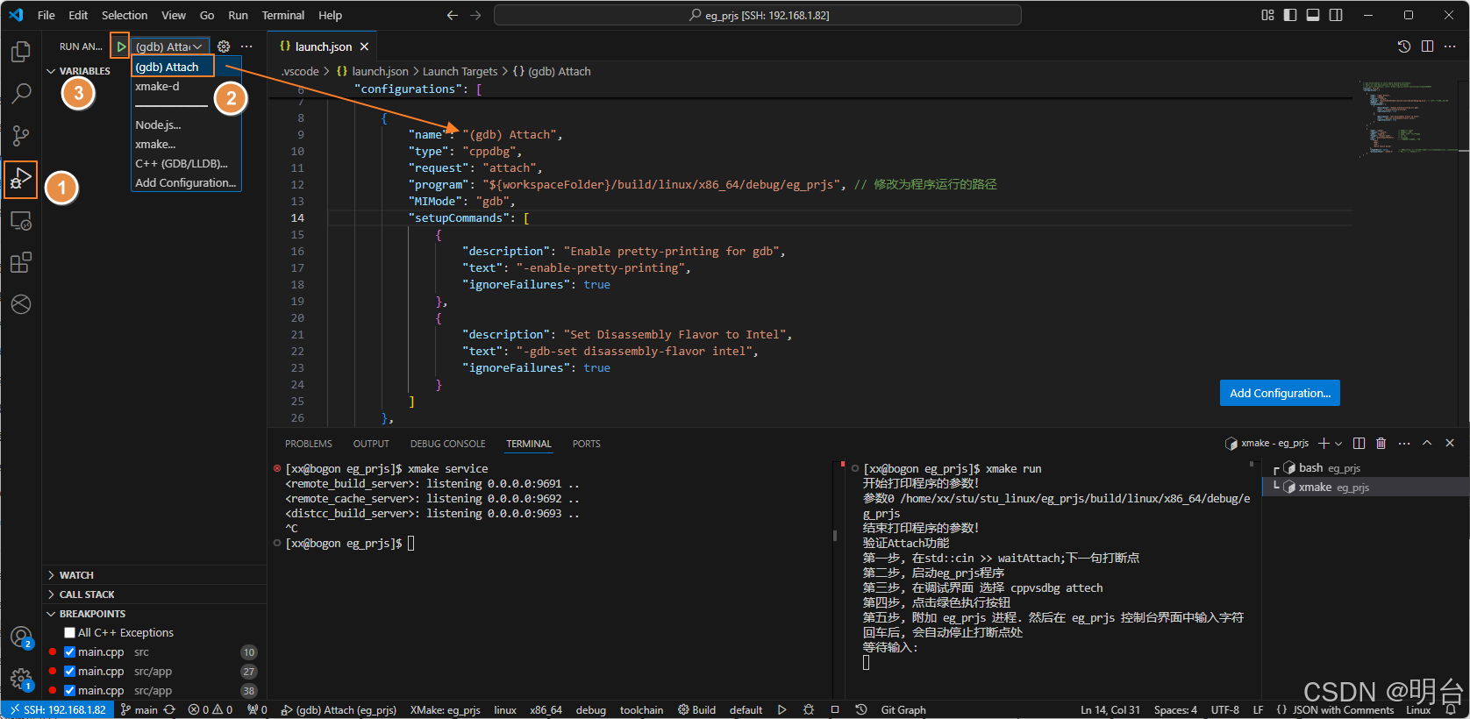Go back with navigation arrow
The width and height of the screenshot is (1470, 719).
[x=453, y=15]
